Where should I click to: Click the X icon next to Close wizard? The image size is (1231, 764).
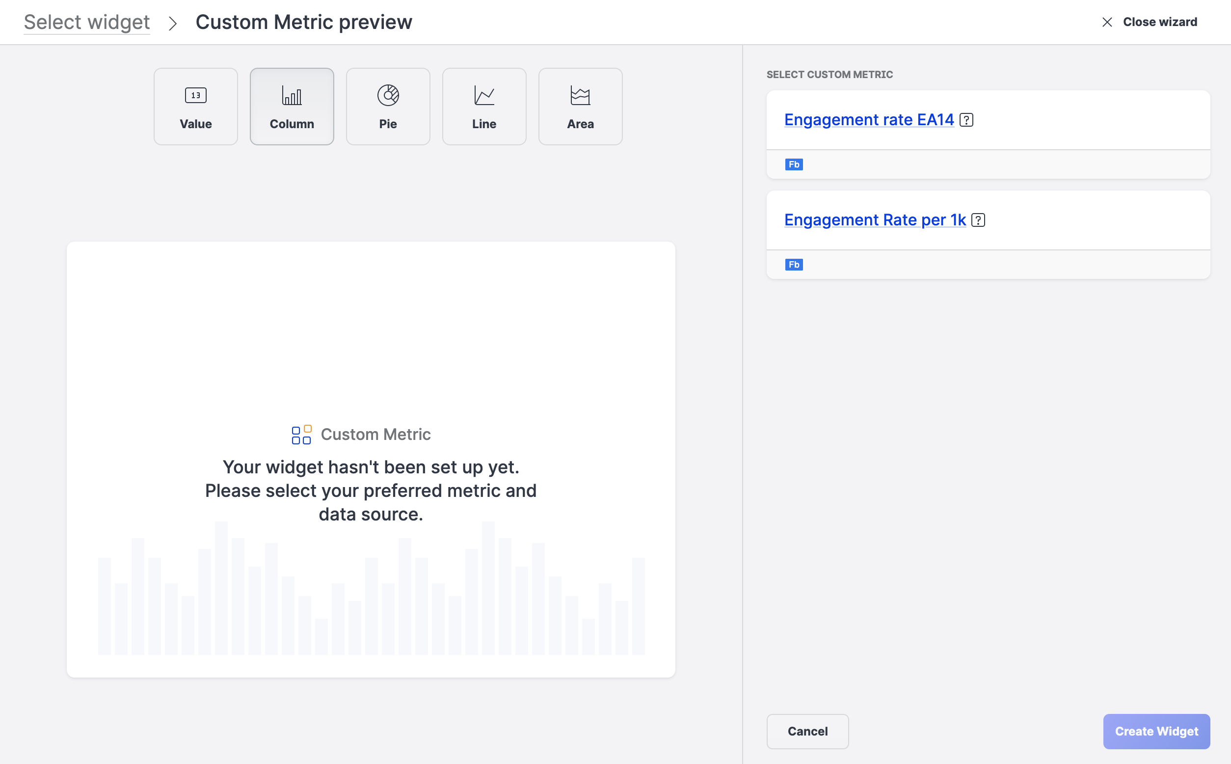tap(1107, 22)
